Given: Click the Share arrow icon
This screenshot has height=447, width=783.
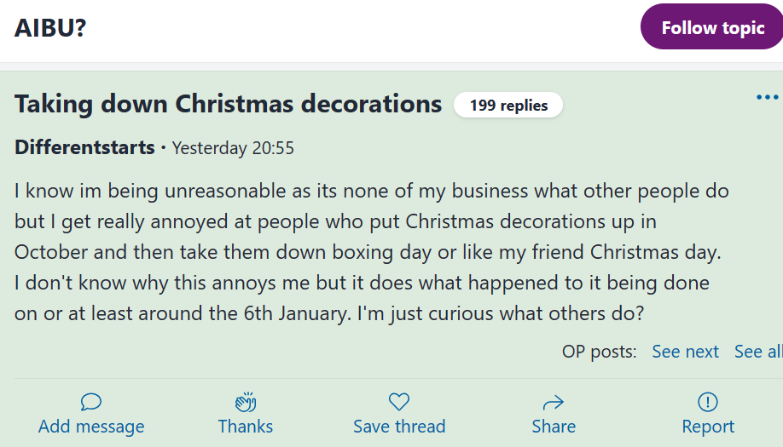Looking at the screenshot, I should (x=554, y=402).
